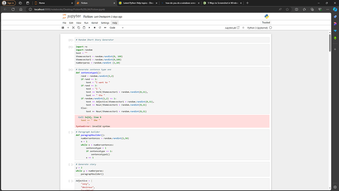Switch to the windows screenshot search tab
The height and width of the screenshot is (191, 339).
[x=180, y=3]
